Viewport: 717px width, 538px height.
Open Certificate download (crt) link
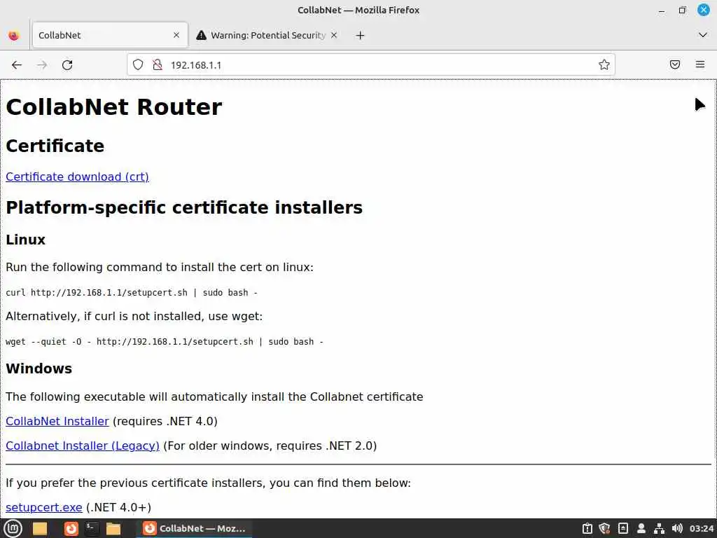77,177
